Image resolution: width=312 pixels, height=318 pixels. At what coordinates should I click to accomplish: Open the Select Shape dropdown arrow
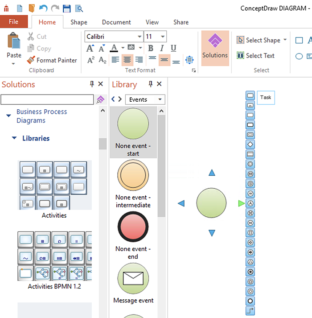pos(285,40)
